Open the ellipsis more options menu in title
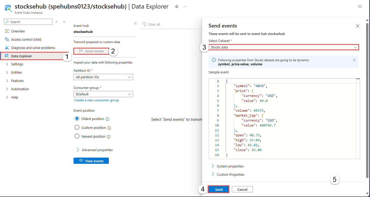The height and width of the screenshot is (197, 370). (x=185, y=7)
